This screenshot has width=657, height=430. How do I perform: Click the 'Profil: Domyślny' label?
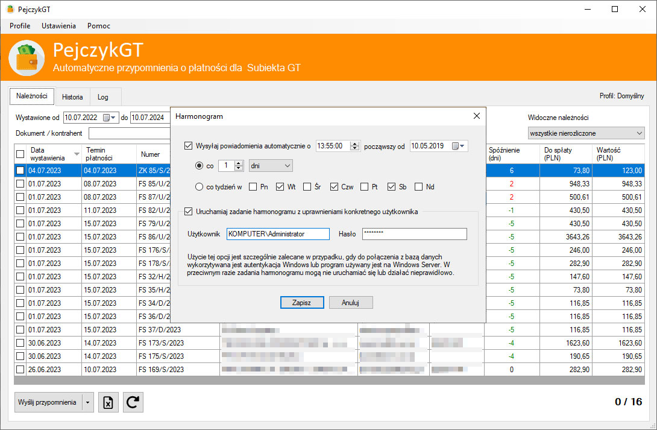click(622, 96)
